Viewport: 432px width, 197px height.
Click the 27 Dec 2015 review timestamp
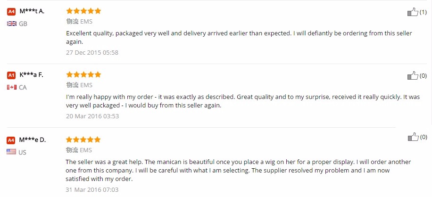[x=92, y=52]
